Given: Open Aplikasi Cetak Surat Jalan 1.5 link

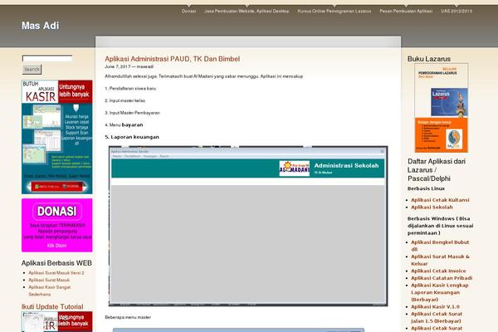Looking at the screenshot, I should [437, 317].
